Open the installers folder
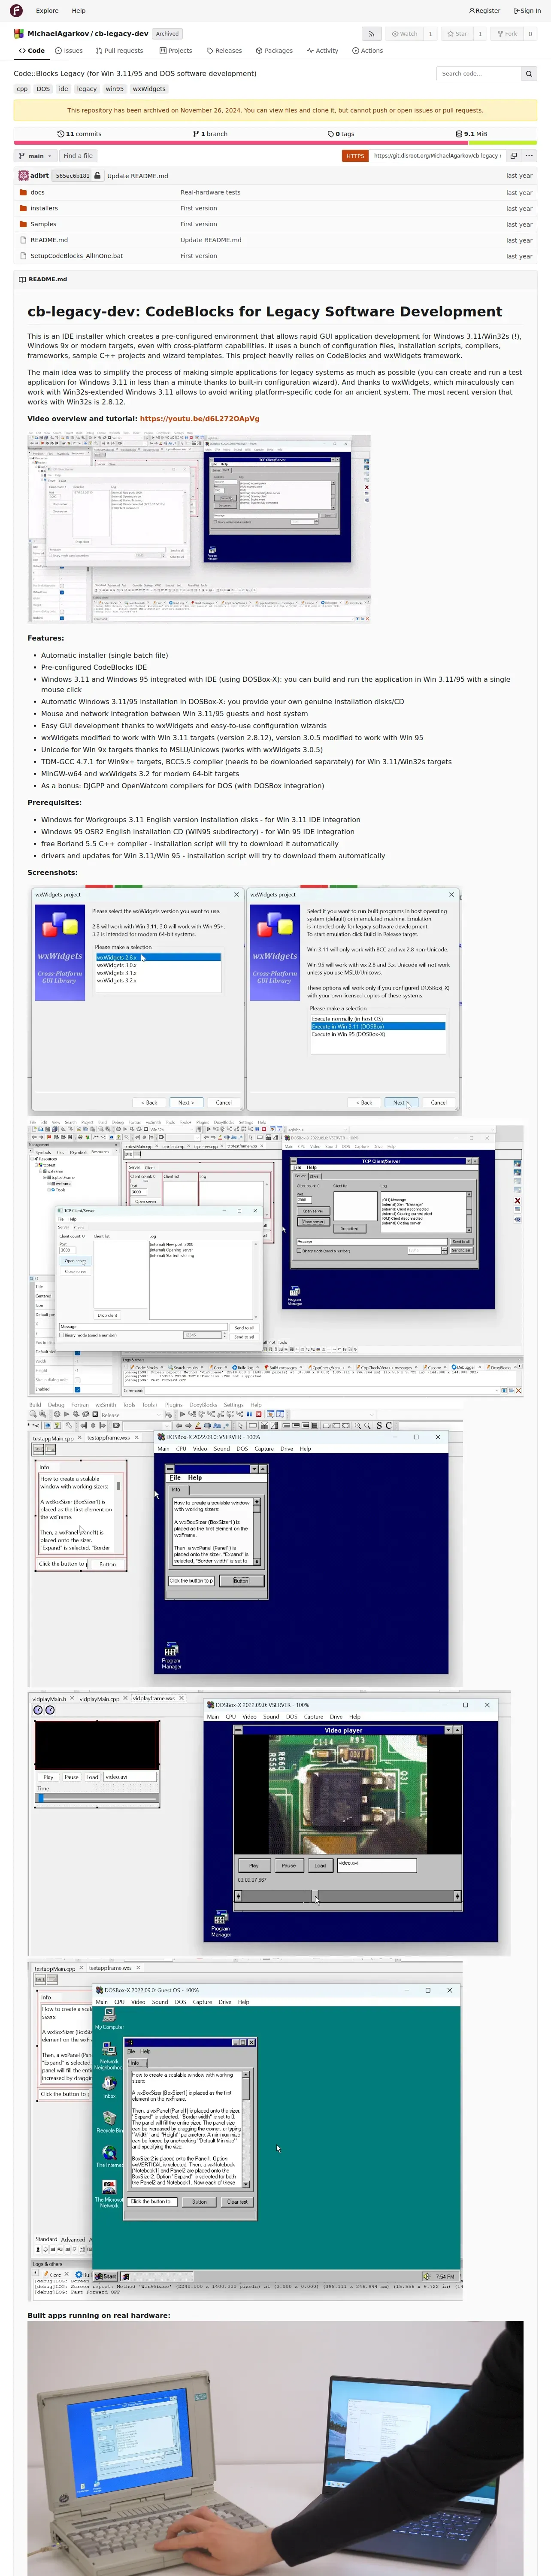551x2576 pixels. (x=44, y=208)
